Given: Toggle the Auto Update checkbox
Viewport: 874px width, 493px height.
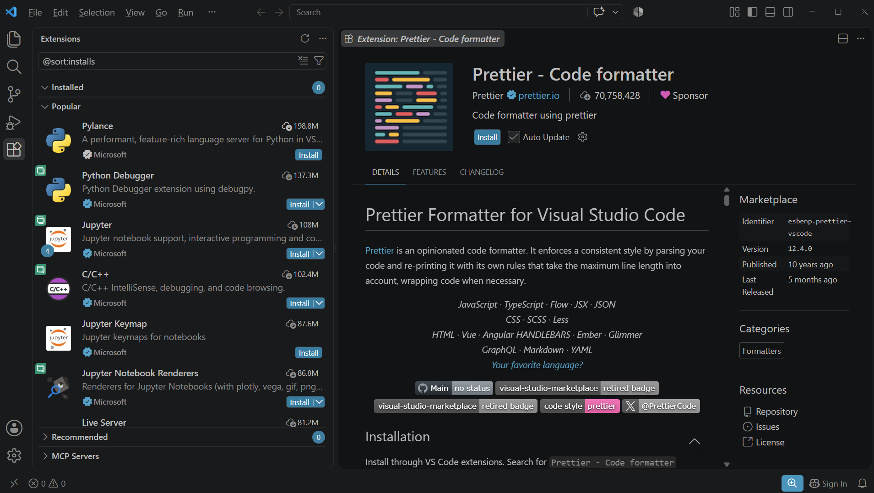Looking at the screenshot, I should tap(514, 137).
